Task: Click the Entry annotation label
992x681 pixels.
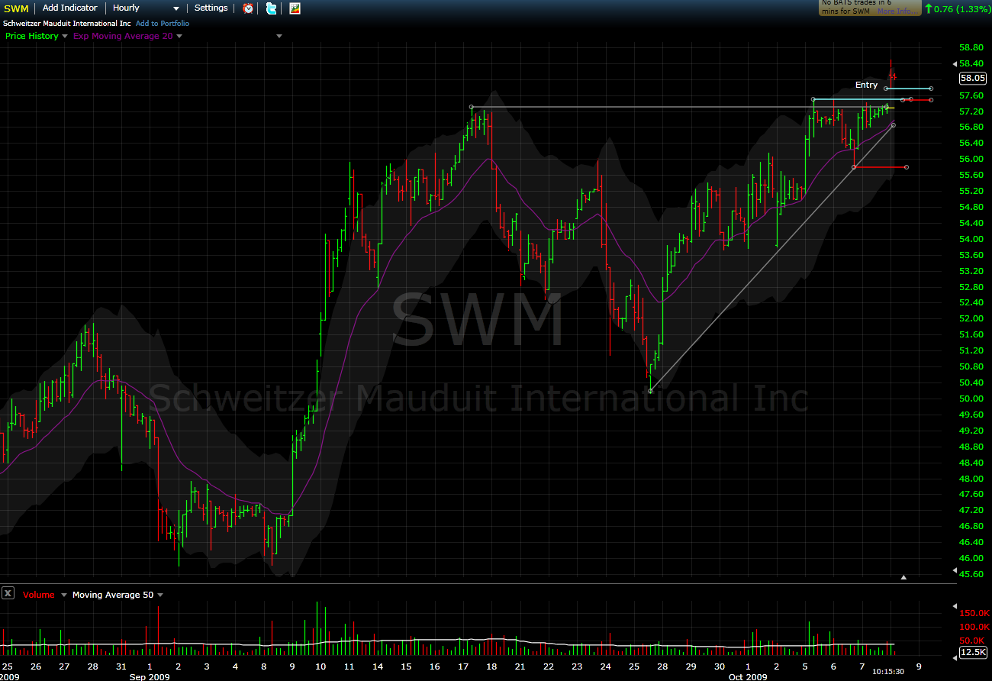Action: pyautogui.click(x=867, y=85)
